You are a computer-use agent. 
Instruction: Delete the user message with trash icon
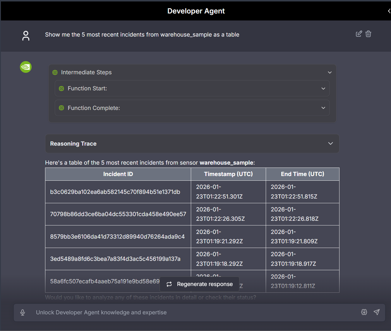(x=368, y=34)
